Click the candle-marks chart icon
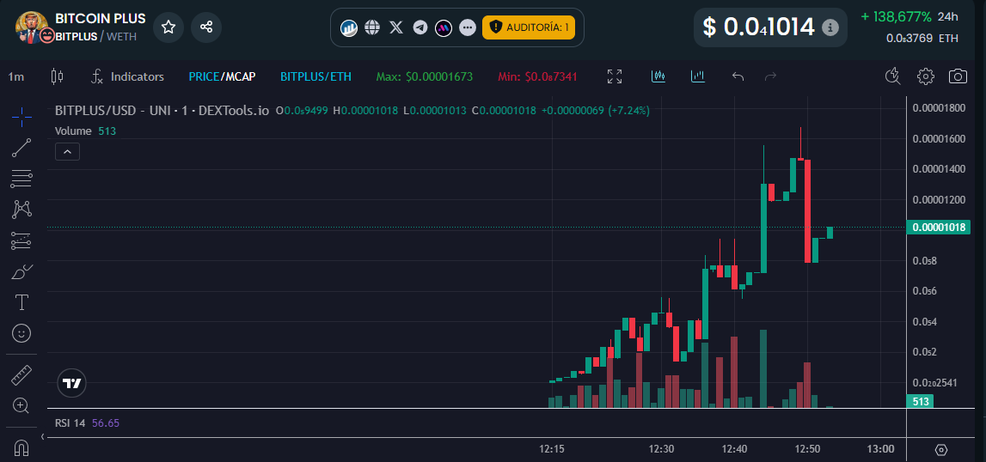Image resolution: width=986 pixels, height=462 pixels. click(658, 76)
